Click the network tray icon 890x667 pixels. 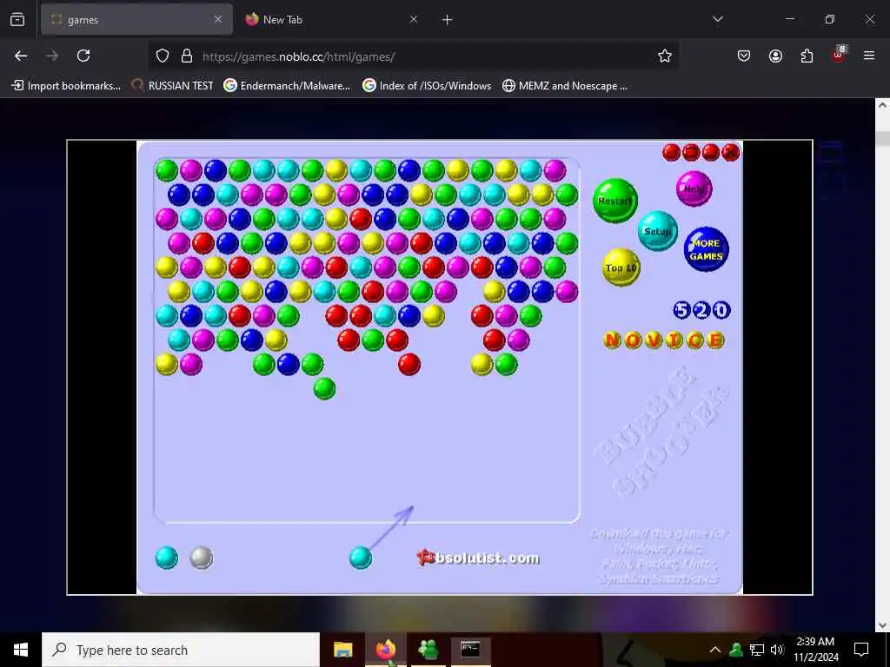click(757, 650)
